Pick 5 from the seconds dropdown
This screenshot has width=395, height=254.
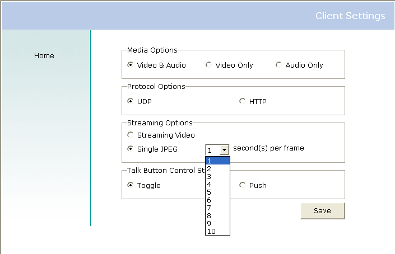coord(217,192)
